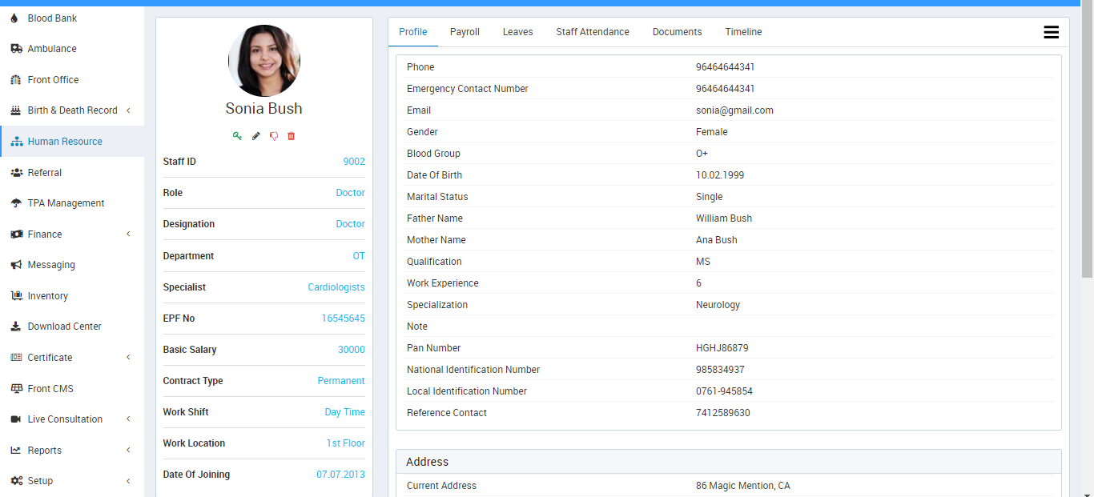Expand the Live Consultation submenu
Image resolution: width=1094 pixels, height=497 pixels.
[x=128, y=419]
